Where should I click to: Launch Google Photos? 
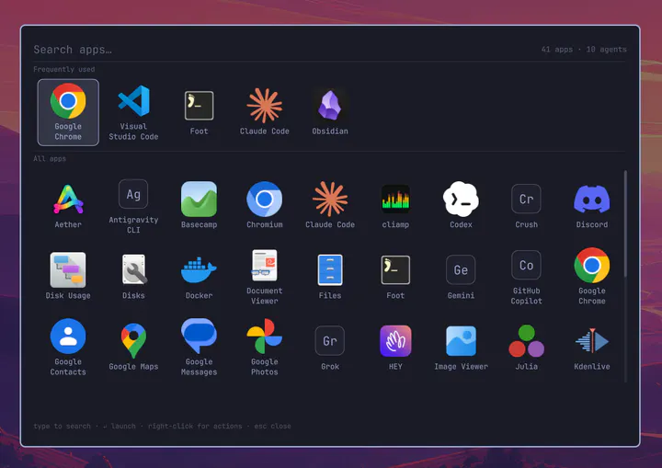coord(264,348)
